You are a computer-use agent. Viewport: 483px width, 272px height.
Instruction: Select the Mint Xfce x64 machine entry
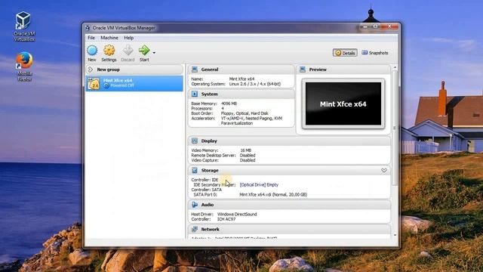click(x=134, y=83)
